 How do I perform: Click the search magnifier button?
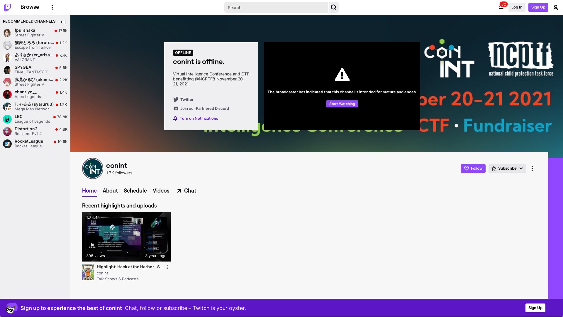[x=333, y=7]
